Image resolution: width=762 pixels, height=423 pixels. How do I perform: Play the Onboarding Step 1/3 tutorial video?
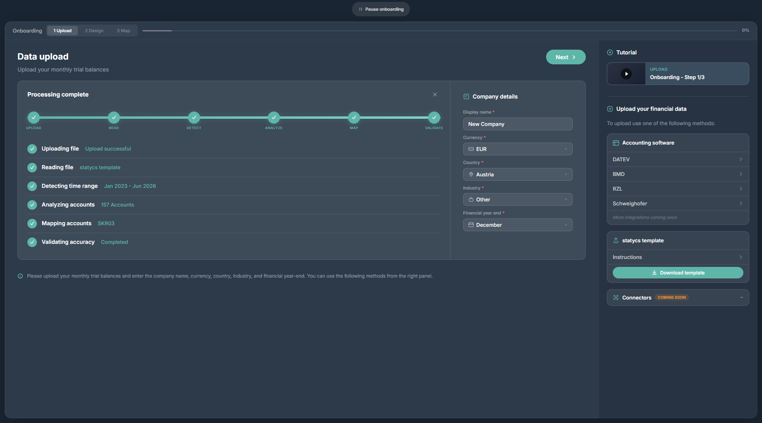626,74
